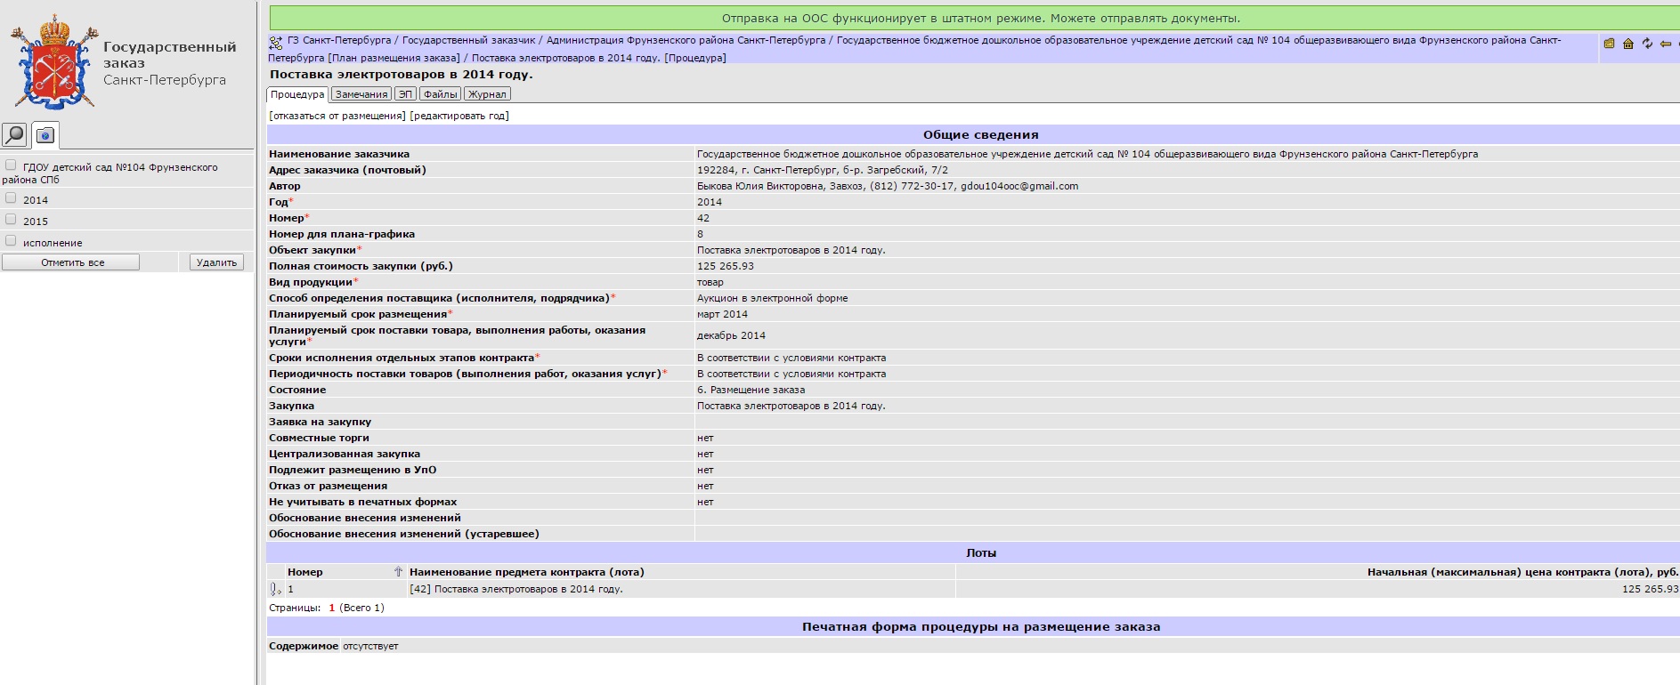Screen dimensions: 1680x685
Task: Click the value декабрь 2014
Action: point(731,335)
